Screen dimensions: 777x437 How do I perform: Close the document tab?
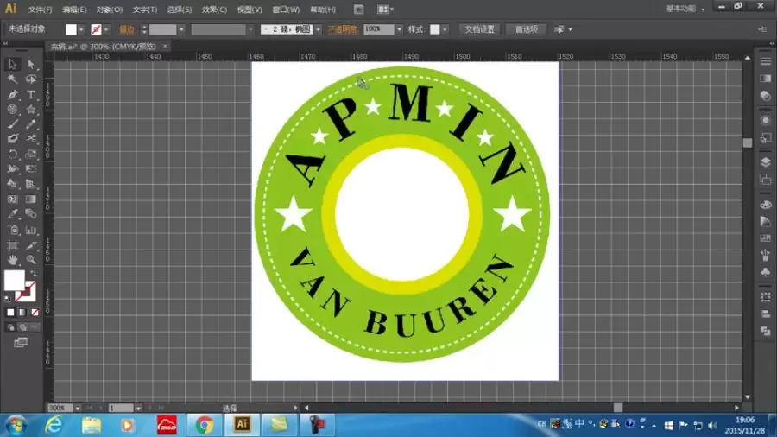pos(165,46)
